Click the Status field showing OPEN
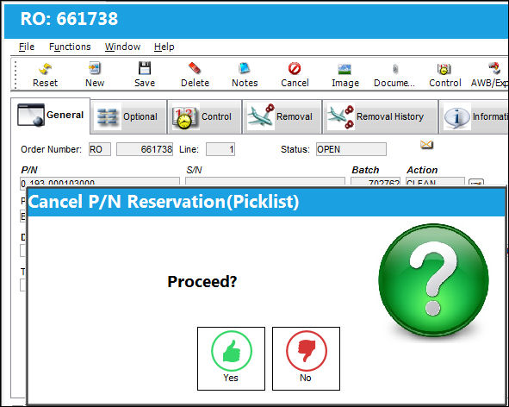The height and width of the screenshot is (407, 509). [351, 149]
